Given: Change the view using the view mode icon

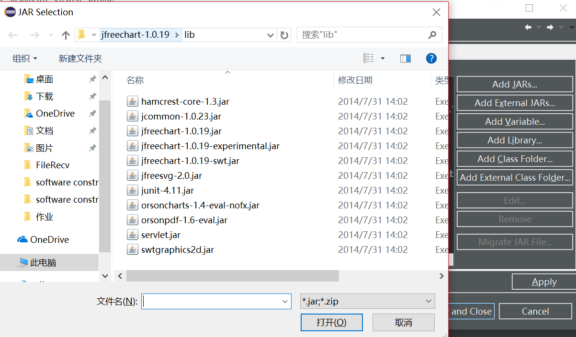Looking at the screenshot, I should 369,58.
